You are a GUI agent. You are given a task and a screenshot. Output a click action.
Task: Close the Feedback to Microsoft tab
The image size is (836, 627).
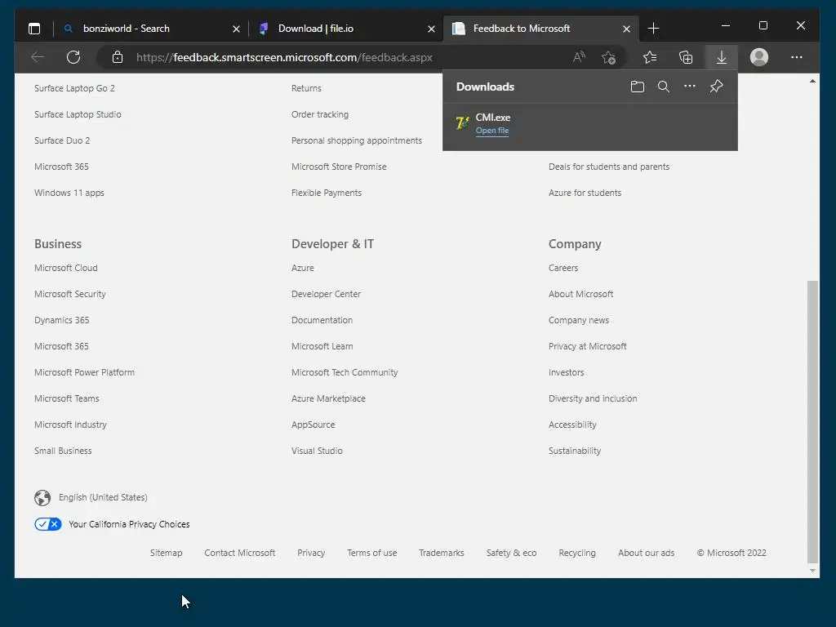(x=626, y=29)
